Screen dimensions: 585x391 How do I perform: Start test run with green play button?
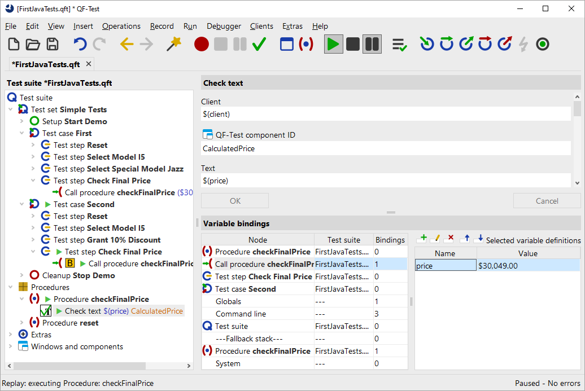click(x=333, y=44)
